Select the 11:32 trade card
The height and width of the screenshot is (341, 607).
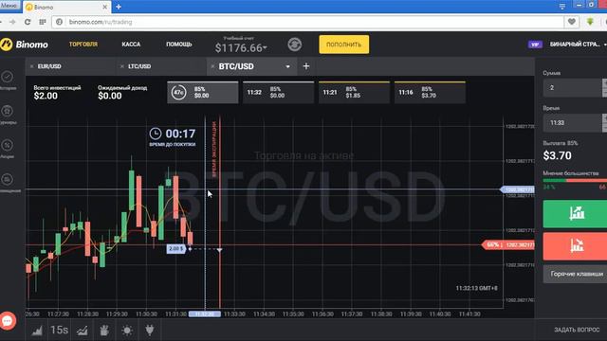click(x=278, y=93)
